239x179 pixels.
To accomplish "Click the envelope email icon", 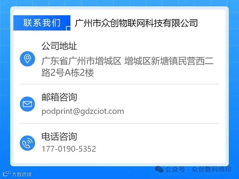I will (x=27, y=104).
